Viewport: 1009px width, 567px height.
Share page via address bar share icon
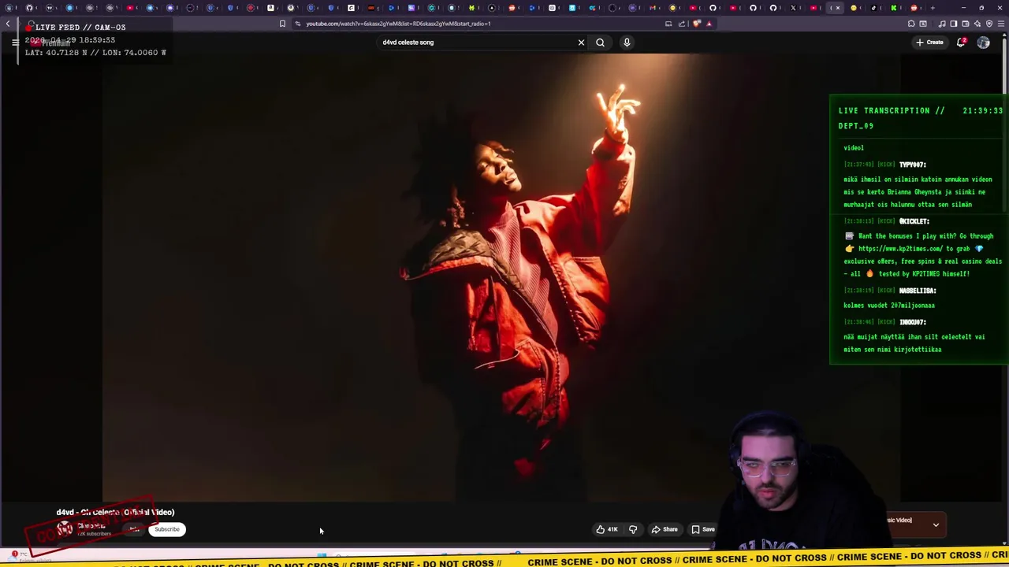point(682,24)
